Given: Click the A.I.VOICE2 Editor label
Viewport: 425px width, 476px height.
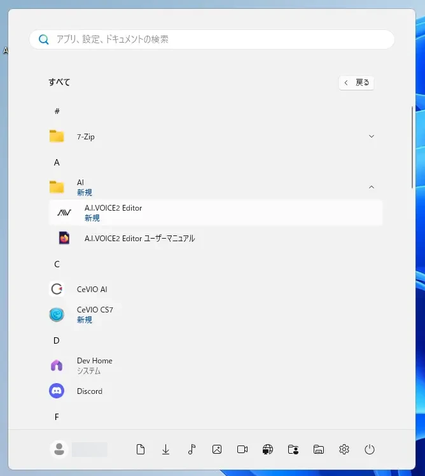Looking at the screenshot, I should coord(113,208).
